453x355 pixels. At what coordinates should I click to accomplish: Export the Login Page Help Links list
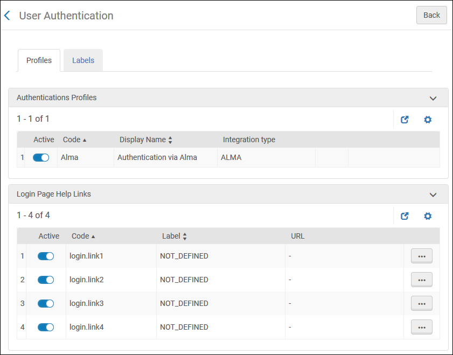tap(405, 216)
